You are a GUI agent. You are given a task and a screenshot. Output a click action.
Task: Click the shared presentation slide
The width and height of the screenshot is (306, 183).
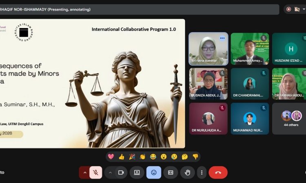[x=93, y=83]
